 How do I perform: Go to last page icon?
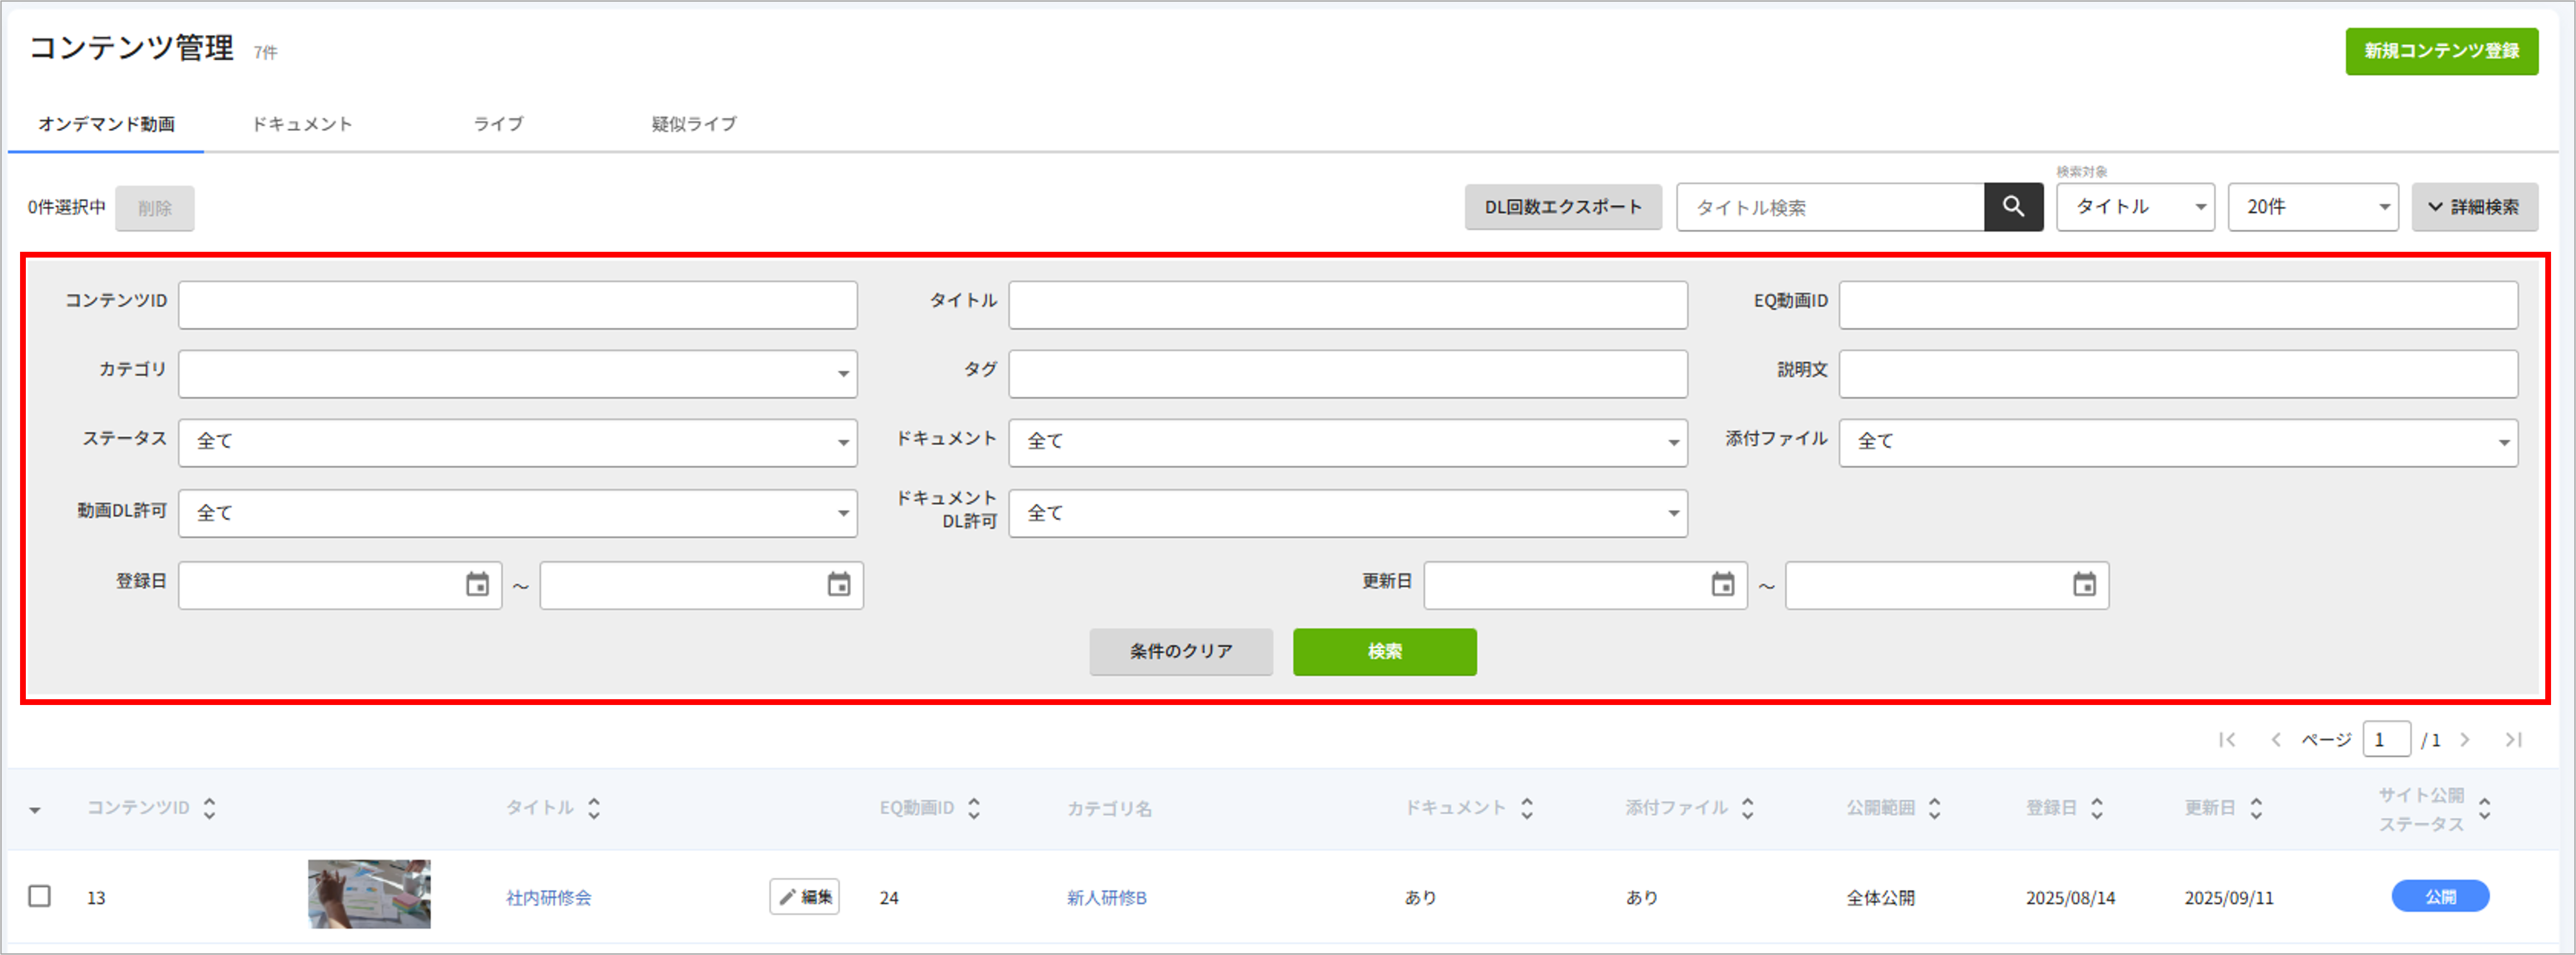point(2513,740)
